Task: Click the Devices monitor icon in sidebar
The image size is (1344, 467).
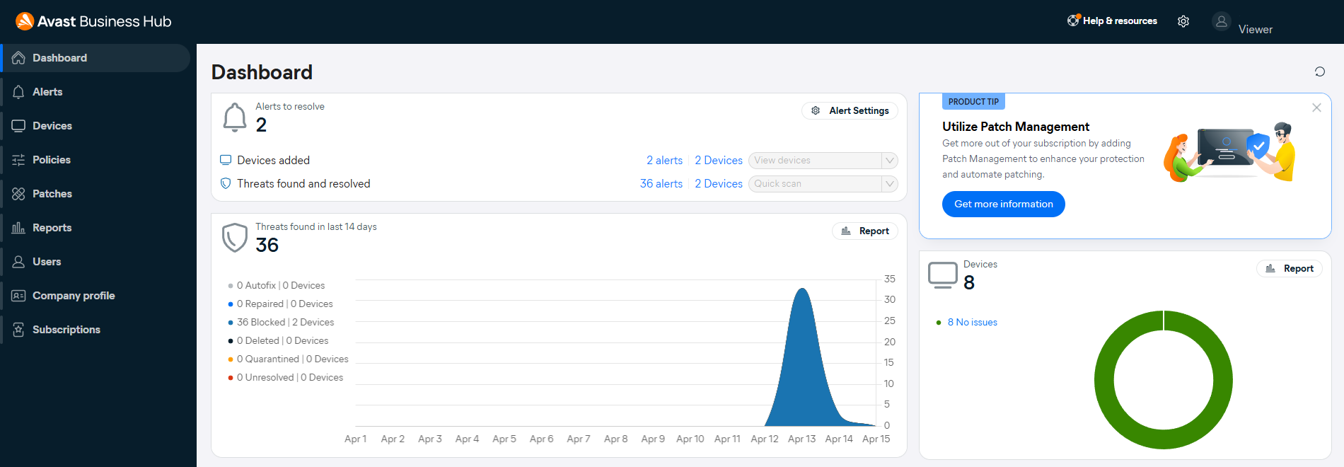Action: point(18,126)
